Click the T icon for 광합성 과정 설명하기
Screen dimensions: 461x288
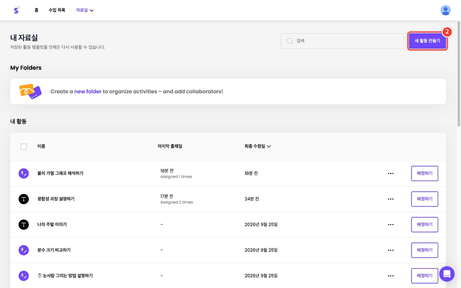tap(24, 199)
